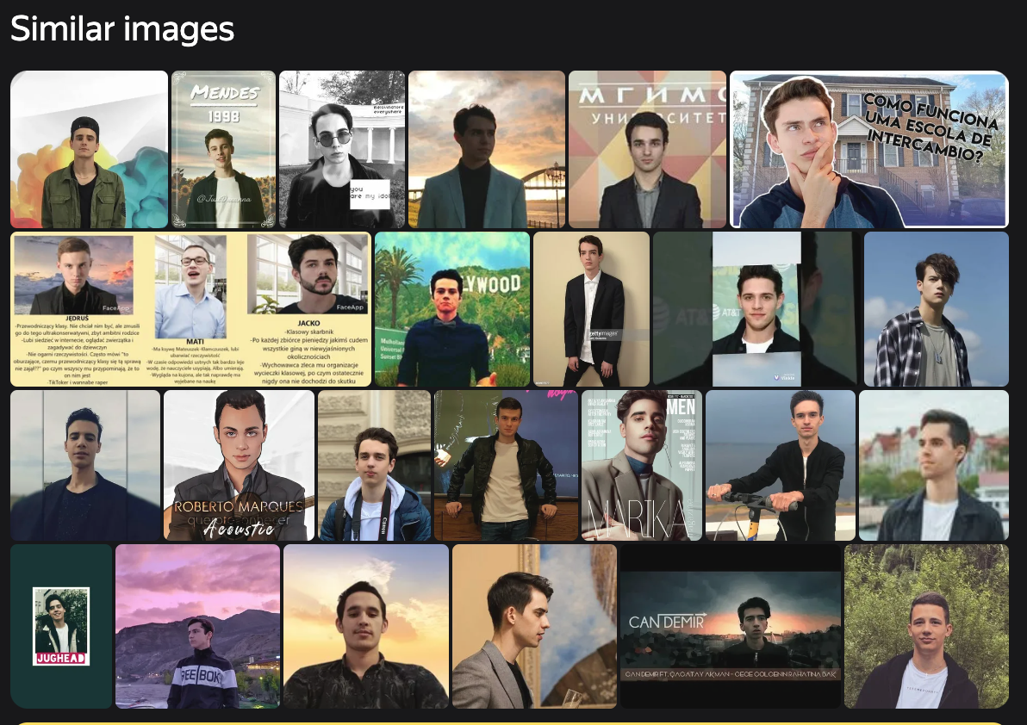Select the black-and-white sunglasses photo
Image resolution: width=1027 pixels, height=725 pixels.
[x=341, y=149]
